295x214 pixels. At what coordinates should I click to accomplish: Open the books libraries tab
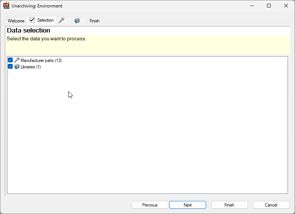(x=79, y=21)
